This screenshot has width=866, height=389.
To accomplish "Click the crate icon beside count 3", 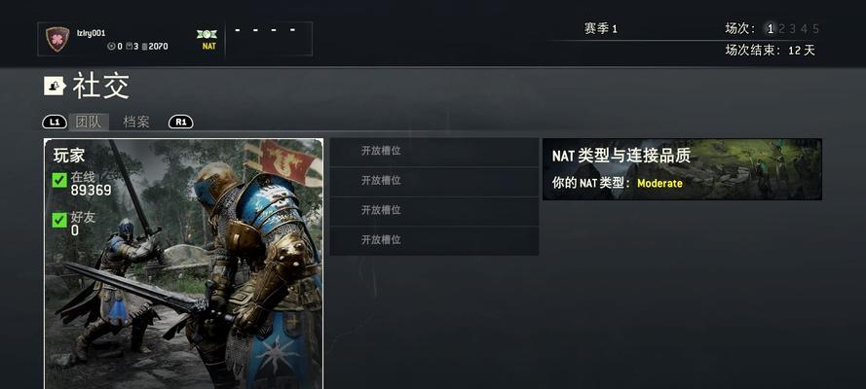I will click(129, 47).
